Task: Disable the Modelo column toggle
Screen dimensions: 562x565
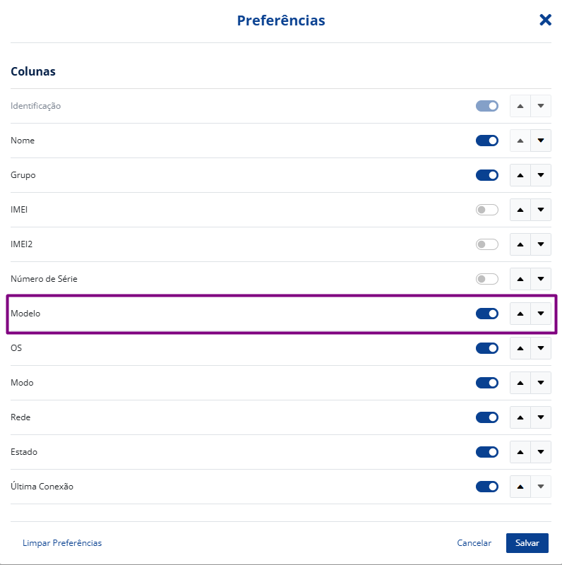Action: [x=486, y=314]
